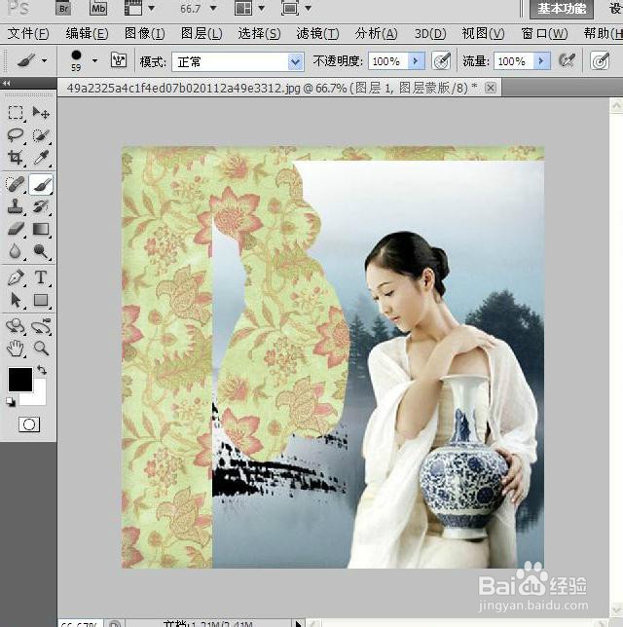The width and height of the screenshot is (623, 627).
Task: Open the 窗口(W) menu
Action: pos(544,33)
